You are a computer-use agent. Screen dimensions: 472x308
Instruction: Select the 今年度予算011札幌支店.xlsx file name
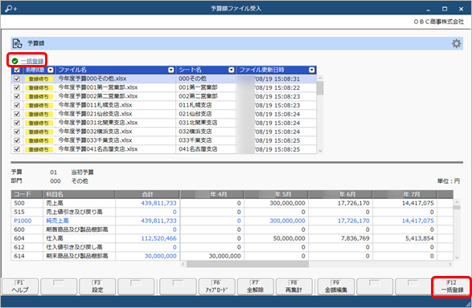point(95,105)
